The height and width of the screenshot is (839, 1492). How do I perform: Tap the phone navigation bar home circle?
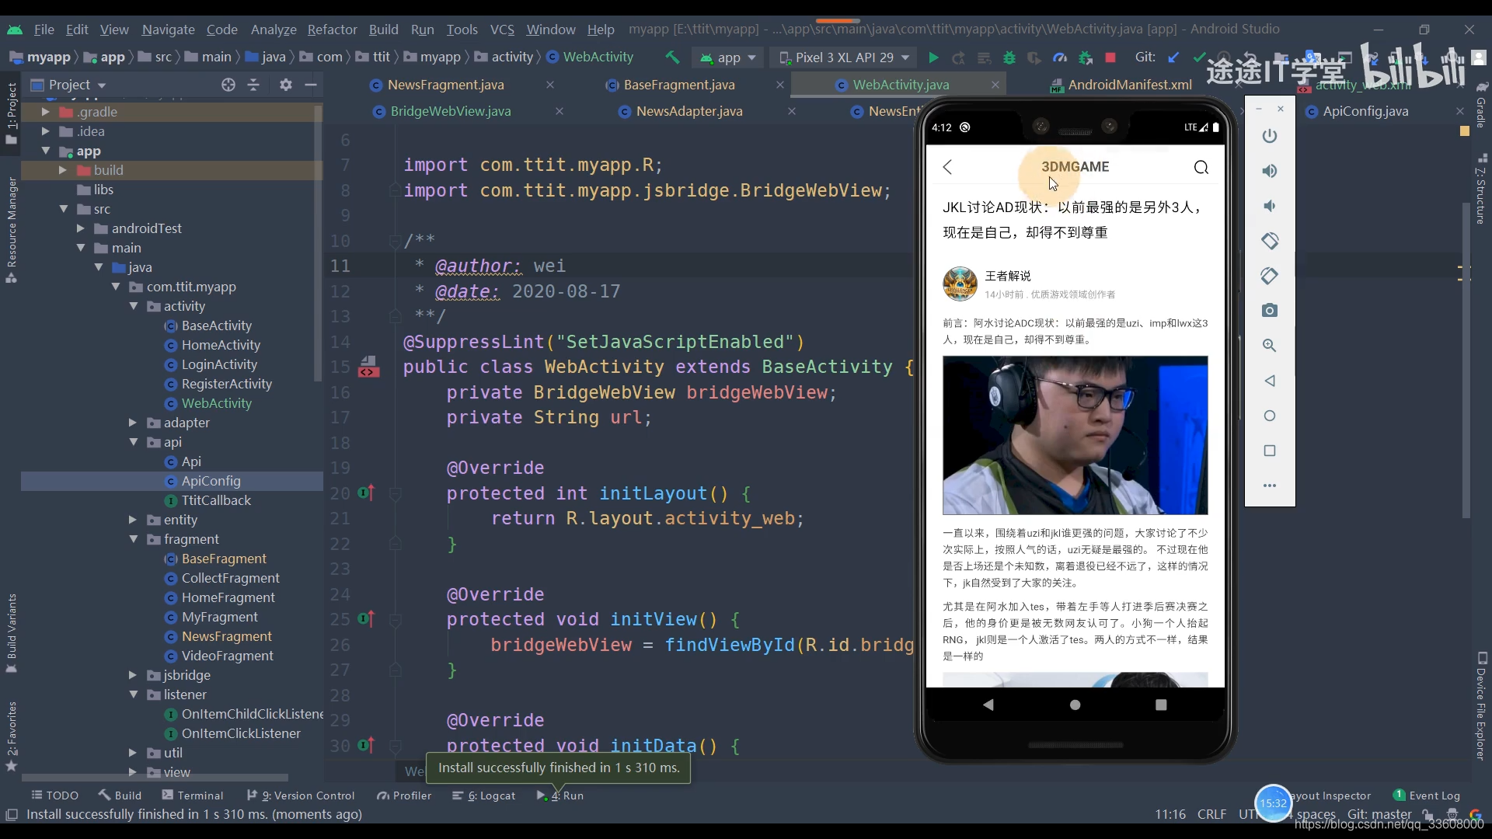click(1075, 705)
